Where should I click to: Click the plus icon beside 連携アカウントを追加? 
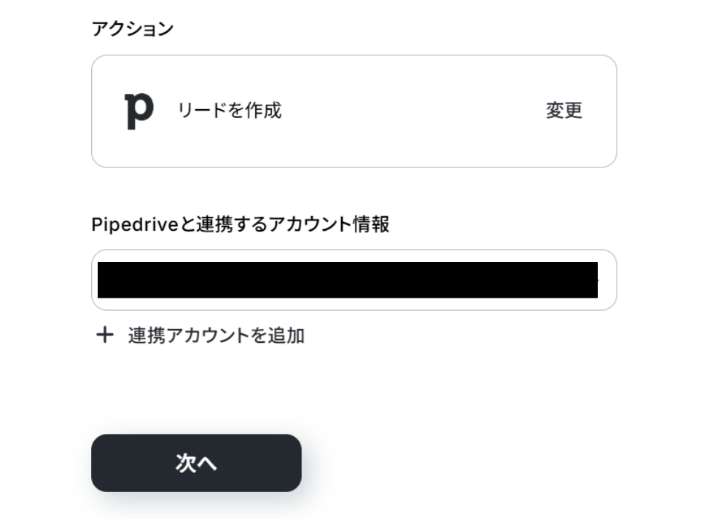tap(106, 335)
